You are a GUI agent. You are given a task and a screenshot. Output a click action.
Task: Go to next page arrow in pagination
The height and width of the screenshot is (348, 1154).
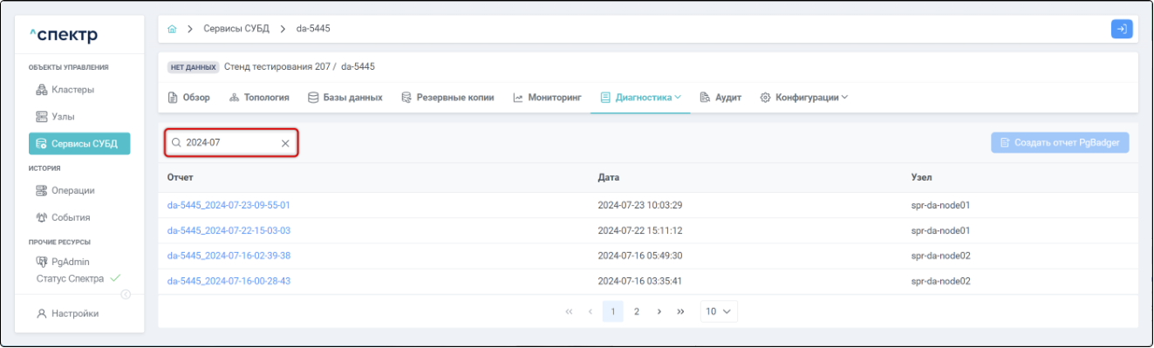pyautogui.click(x=659, y=311)
